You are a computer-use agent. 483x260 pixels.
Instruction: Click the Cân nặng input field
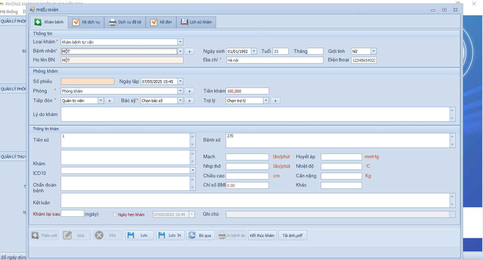342,176
